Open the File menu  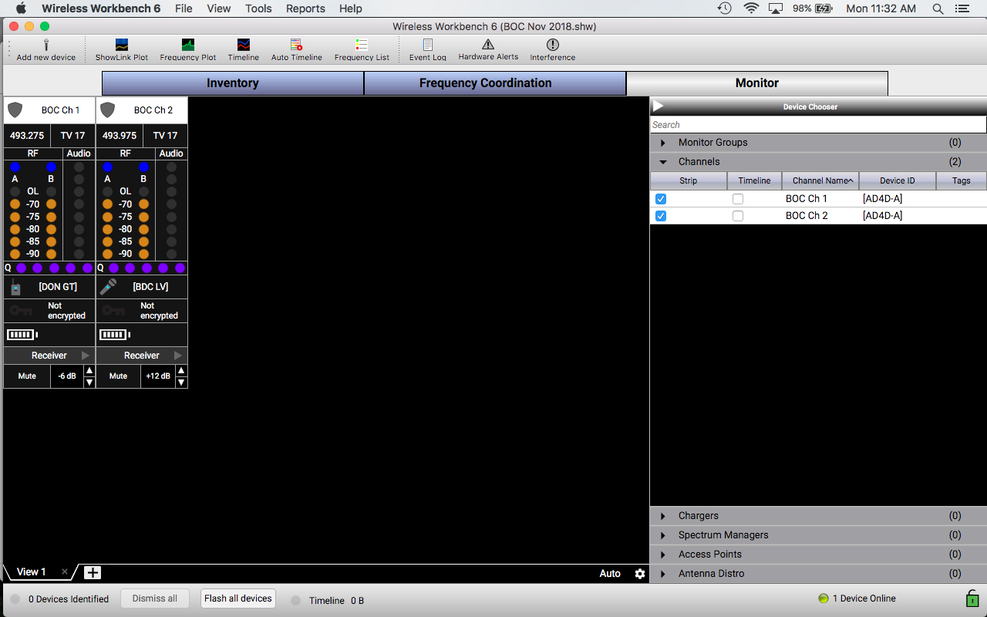tap(184, 8)
